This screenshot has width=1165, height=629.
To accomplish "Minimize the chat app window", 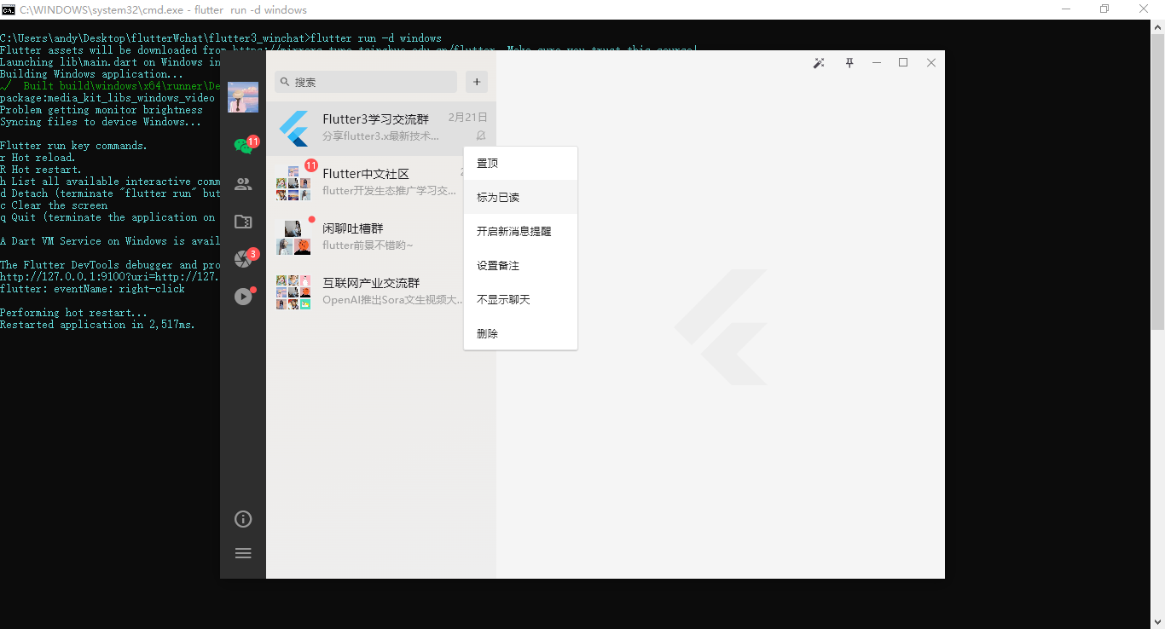I will coord(876,63).
